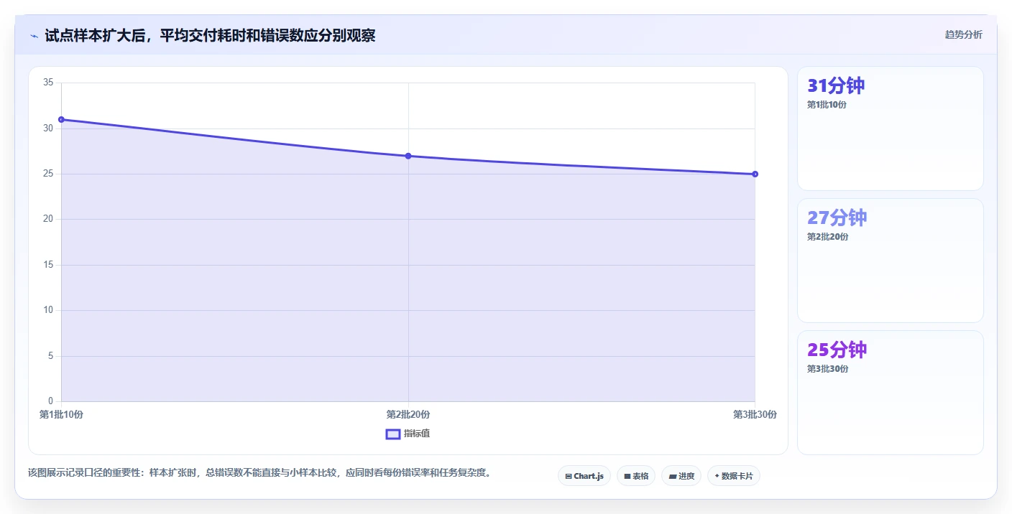Click the 第2批20份 caption under 27分钟
Screen dimensions: 1012x514
[x=827, y=237]
